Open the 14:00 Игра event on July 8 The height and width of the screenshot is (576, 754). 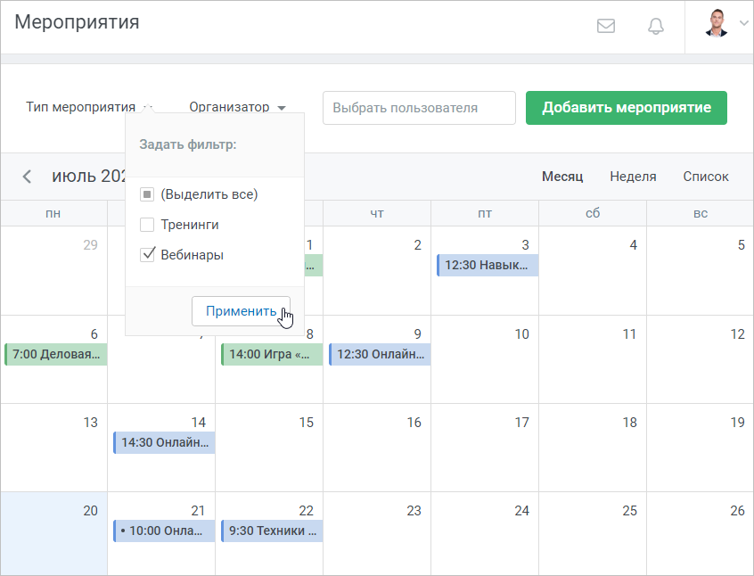(x=272, y=355)
